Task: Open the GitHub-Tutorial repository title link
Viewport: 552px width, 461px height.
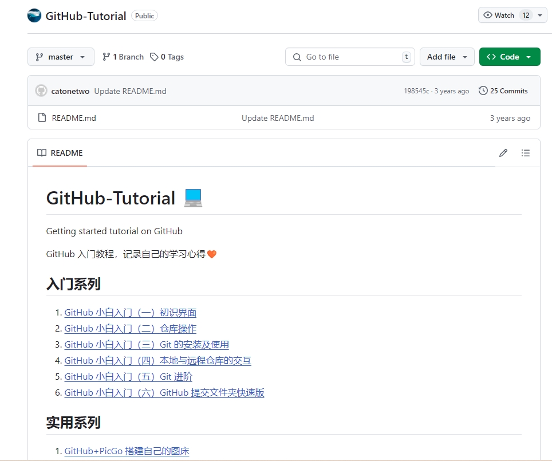Action: (x=85, y=16)
